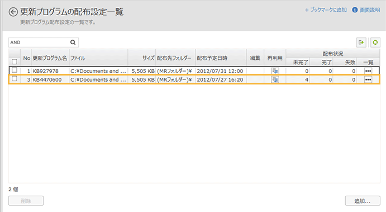Toggle the select-all checkbox in header
Screen dimensions: 386x212
[15, 62]
